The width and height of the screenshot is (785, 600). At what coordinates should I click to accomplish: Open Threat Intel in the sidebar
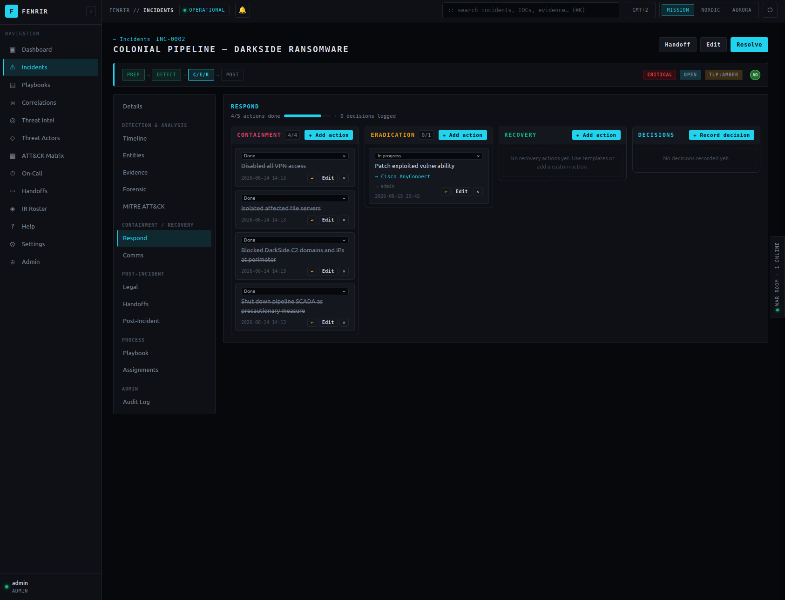click(x=51, y=120)
